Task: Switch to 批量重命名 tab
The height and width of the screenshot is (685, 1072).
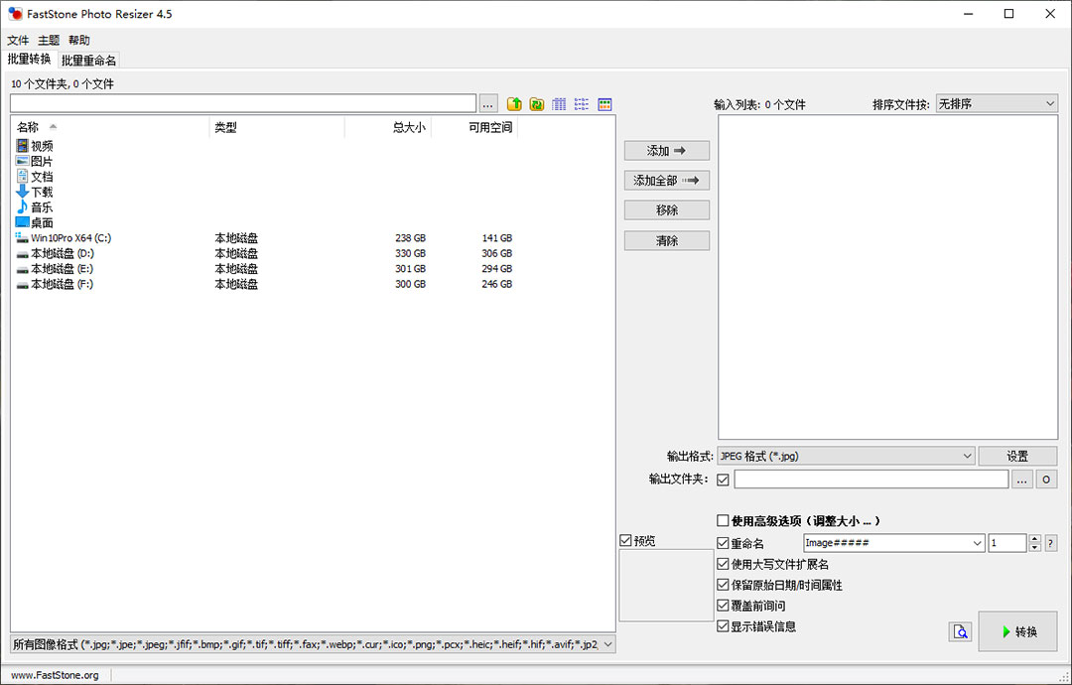Action: [89, 61]
